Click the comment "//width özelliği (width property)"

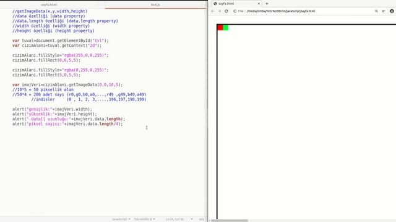coord(51,26)
